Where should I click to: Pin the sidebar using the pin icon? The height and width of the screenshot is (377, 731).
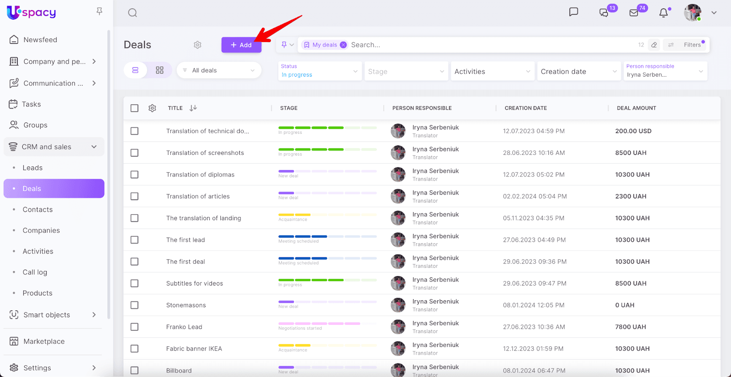click(x=99, y=11)
